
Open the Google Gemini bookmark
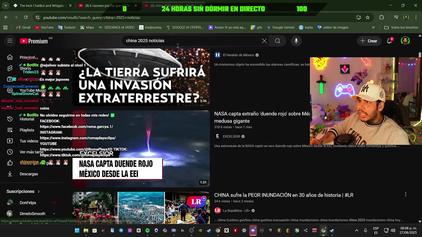coord(280,27)
